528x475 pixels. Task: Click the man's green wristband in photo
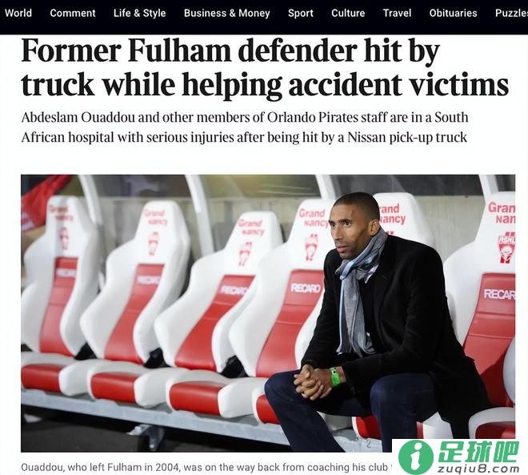pos(335,376)
